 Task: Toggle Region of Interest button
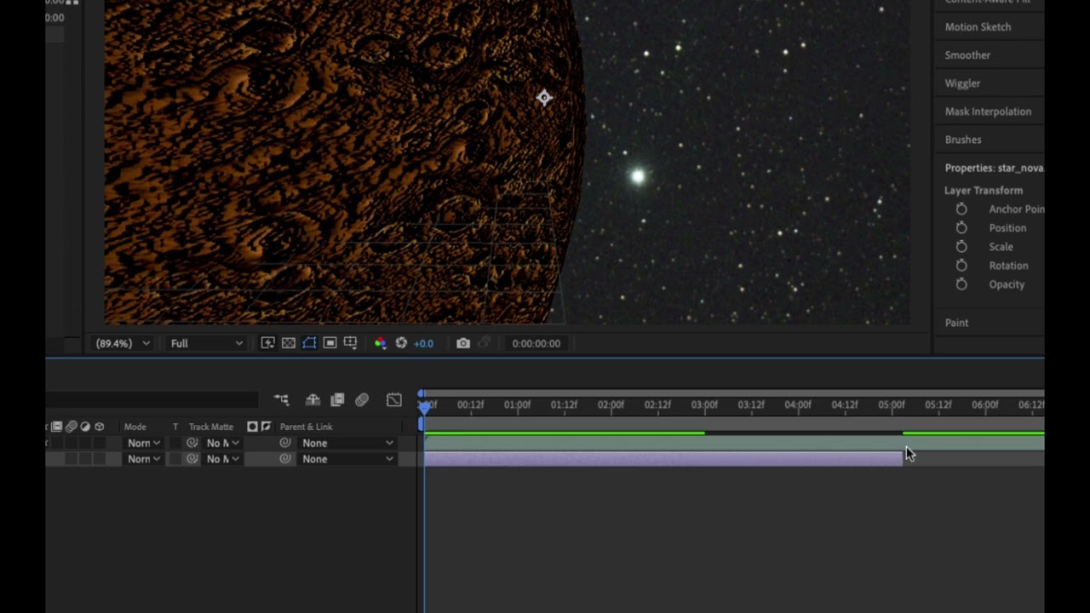pyautogui.click(x=330, y=343)
